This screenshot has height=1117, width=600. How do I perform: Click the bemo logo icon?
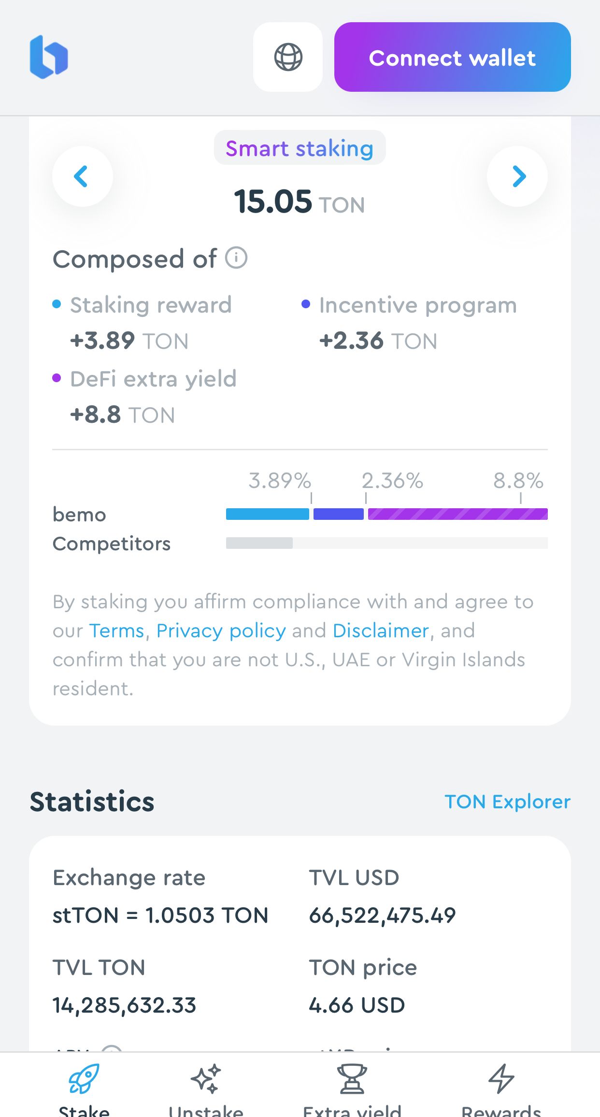(49, 57)
